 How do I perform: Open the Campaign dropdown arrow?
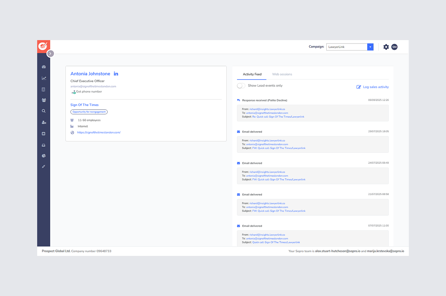point(370,47)
